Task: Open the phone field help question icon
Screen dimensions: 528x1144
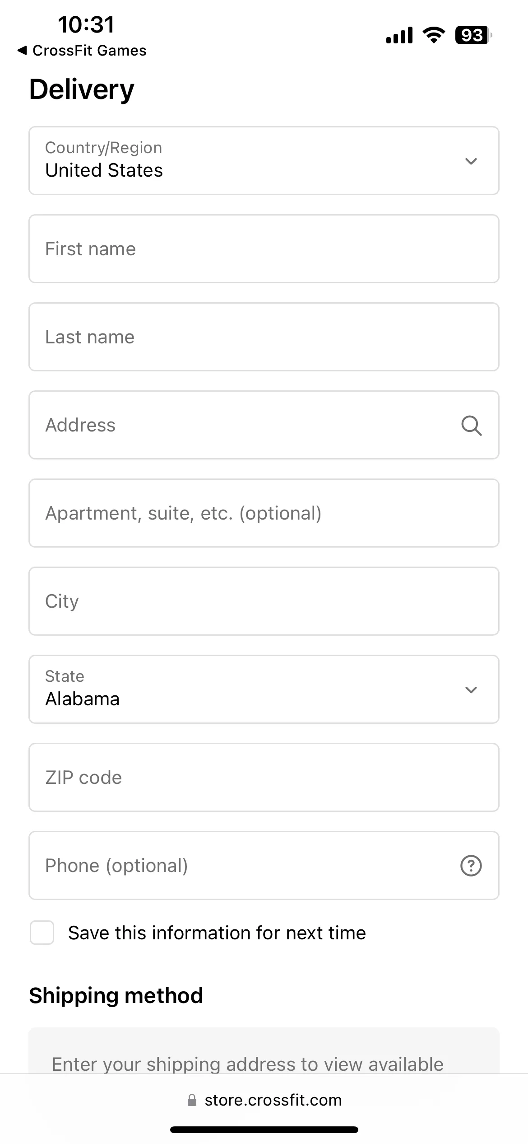Action: [471, 866]
